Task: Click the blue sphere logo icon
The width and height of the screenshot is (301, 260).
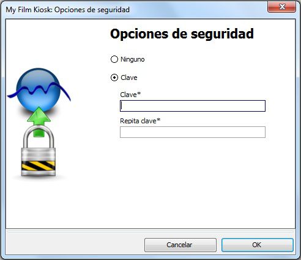Action: pyautogui.click(x=39, y=90)
